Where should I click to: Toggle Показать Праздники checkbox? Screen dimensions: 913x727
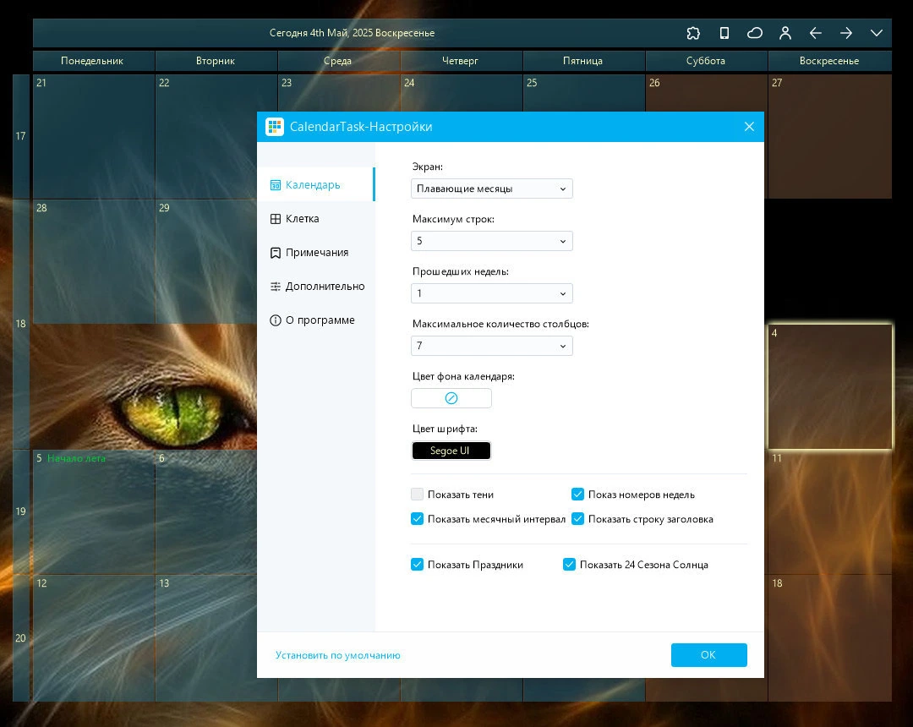[x=417, y=564]
